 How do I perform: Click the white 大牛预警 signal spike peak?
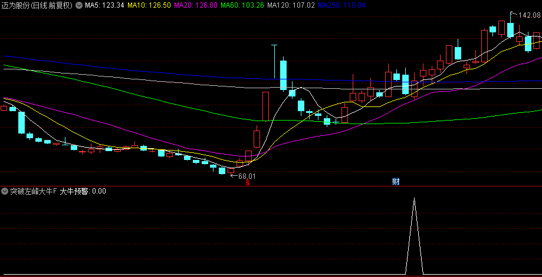[x=414, y=198]
